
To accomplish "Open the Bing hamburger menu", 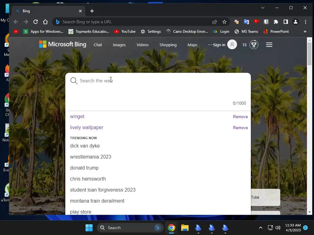I will pyautogui.click(x=269, y=45).
